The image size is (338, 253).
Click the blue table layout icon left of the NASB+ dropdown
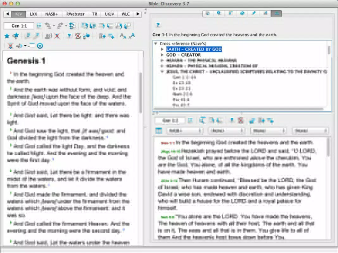coord(159,131)
